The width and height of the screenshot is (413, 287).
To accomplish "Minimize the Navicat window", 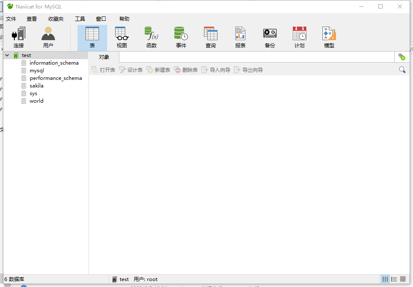I will click(361, 6).
